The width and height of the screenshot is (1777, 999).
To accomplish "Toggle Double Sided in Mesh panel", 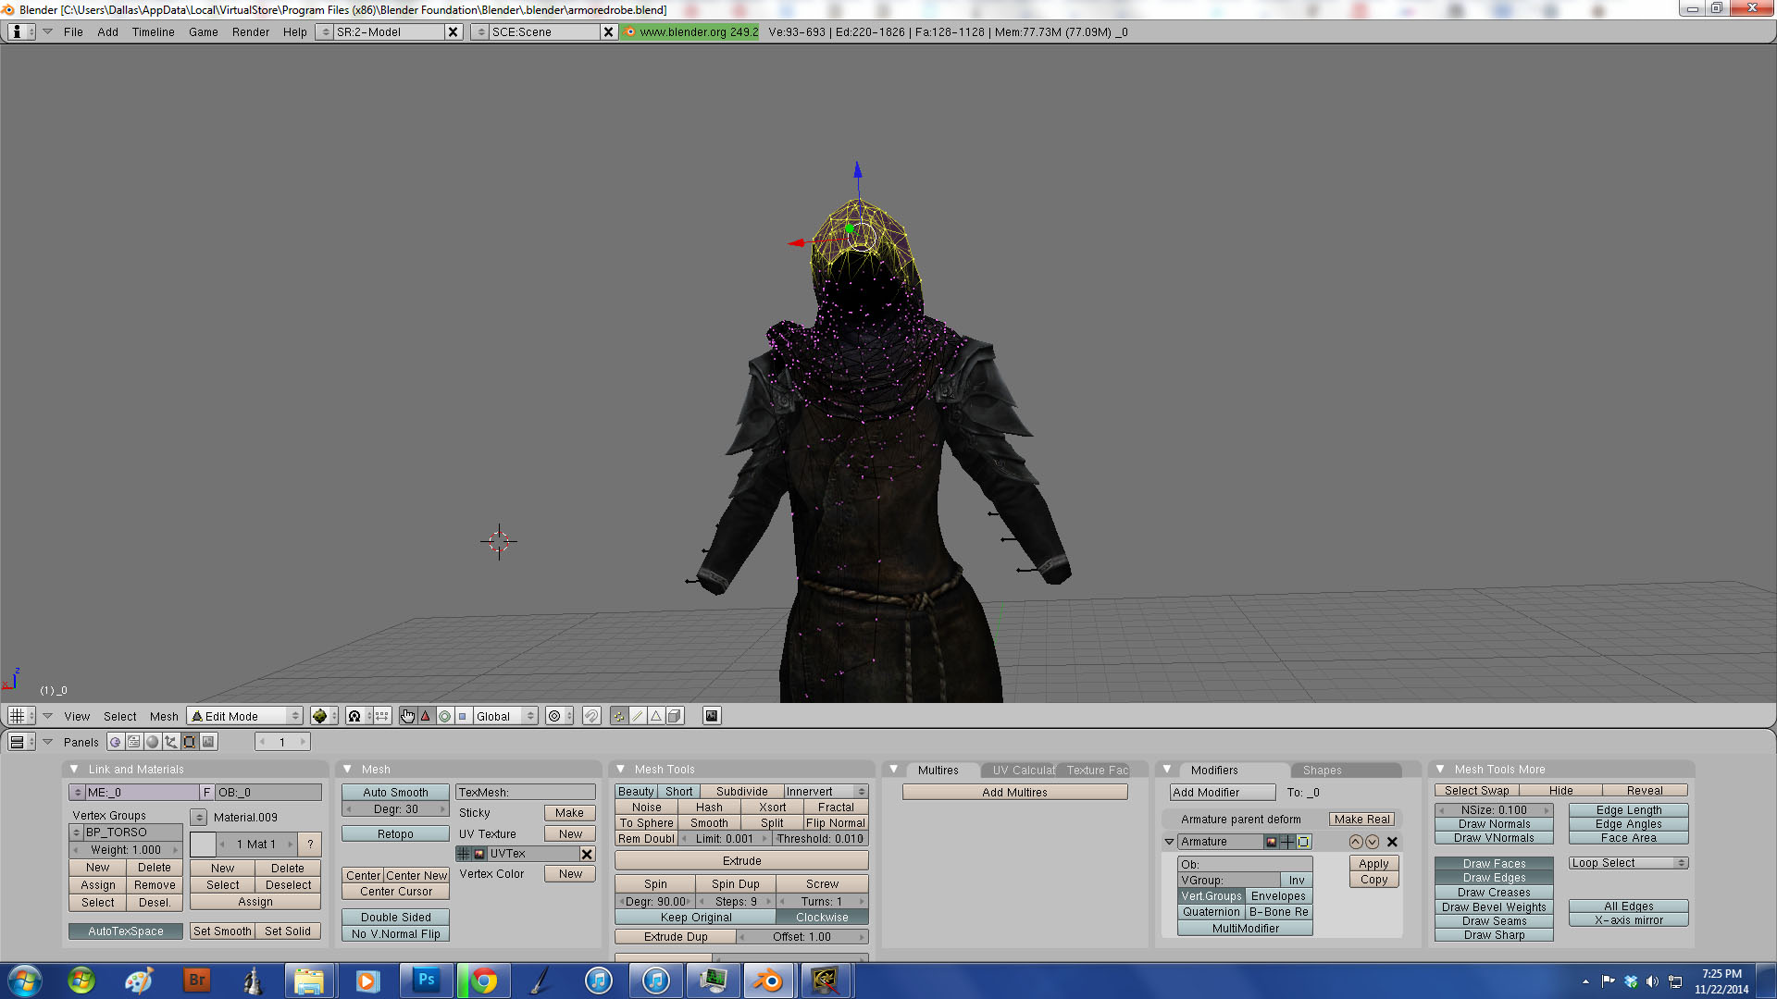I will 394,917.
